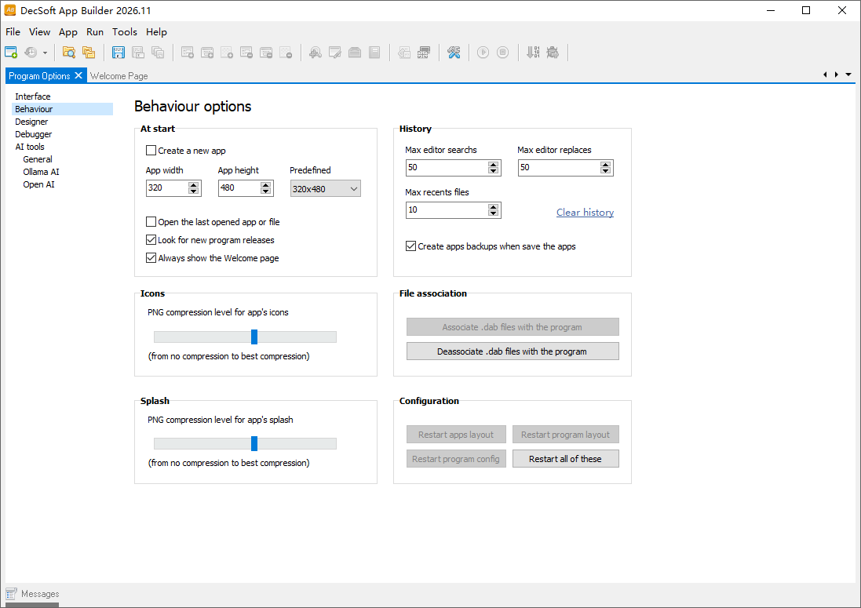Click Restart program config button
The height and width of the screenshot is (608, 861).
pos(456,459)
